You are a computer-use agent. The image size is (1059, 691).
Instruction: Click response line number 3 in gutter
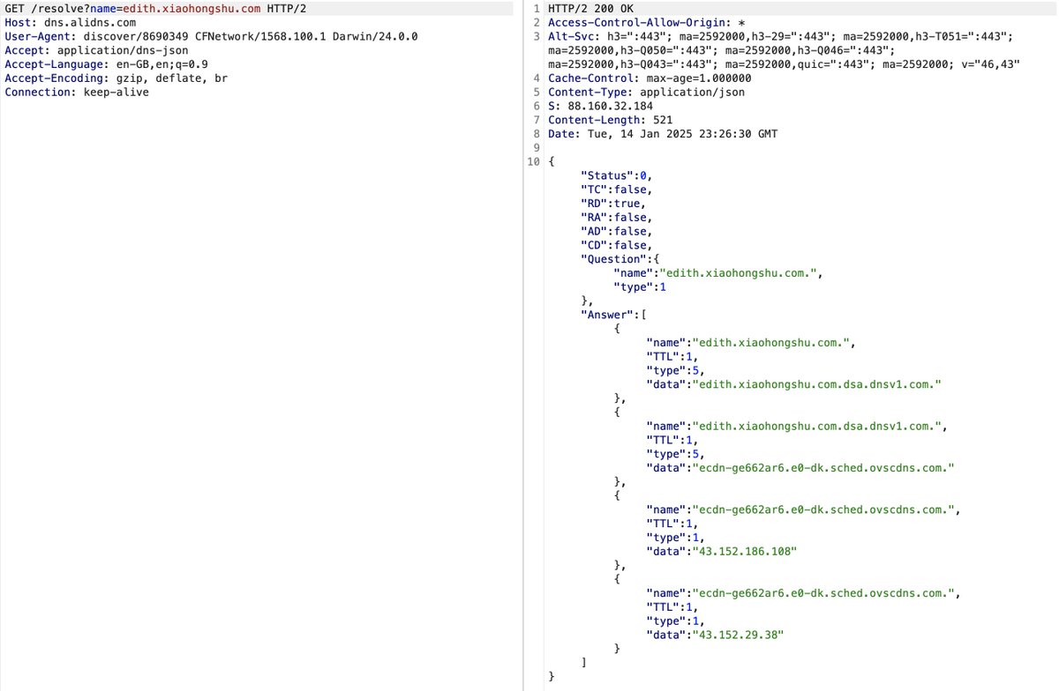537,36
